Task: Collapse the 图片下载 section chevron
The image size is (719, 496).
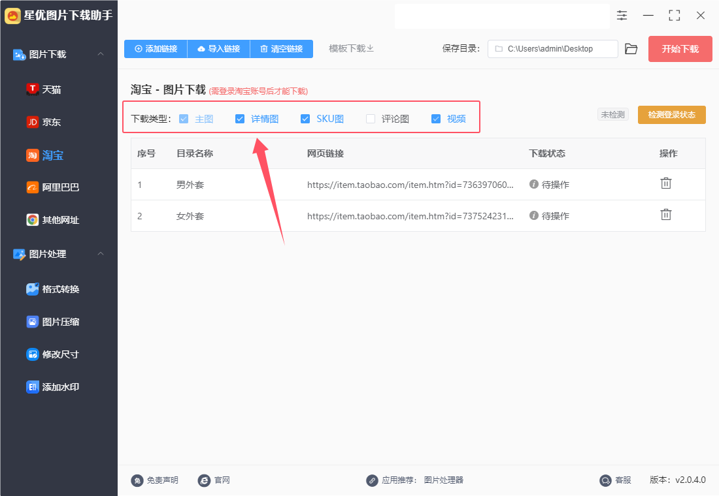Action: click(x=101, y=54)
